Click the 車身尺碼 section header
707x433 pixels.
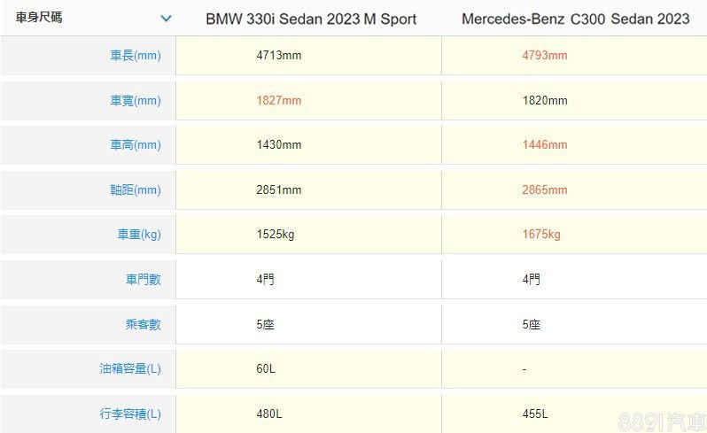tap(39, 18)
